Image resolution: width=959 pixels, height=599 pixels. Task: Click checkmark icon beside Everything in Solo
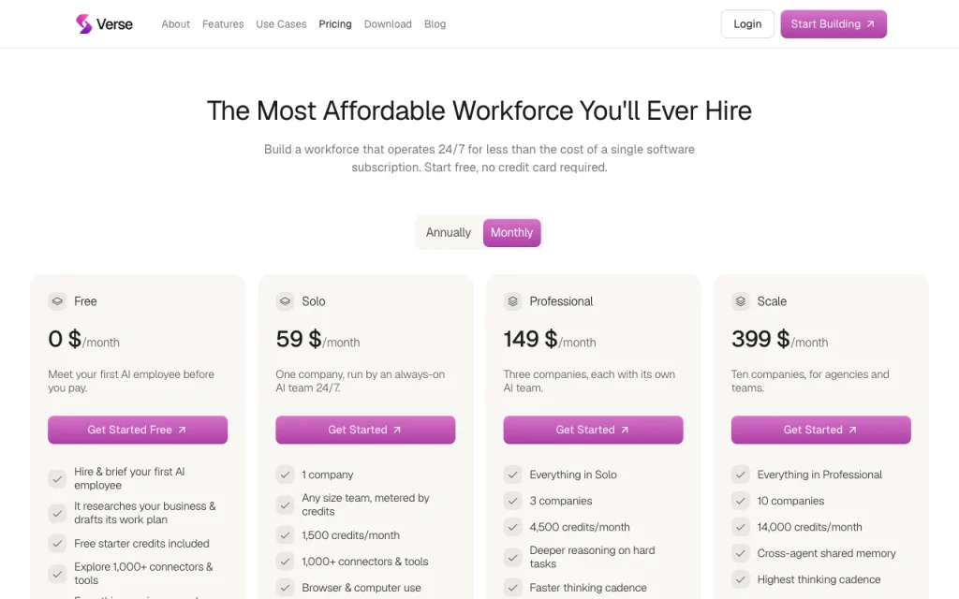tap(512, 475)
